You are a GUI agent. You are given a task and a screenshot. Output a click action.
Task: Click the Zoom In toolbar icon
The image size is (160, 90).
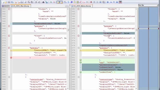coord(51,2)
